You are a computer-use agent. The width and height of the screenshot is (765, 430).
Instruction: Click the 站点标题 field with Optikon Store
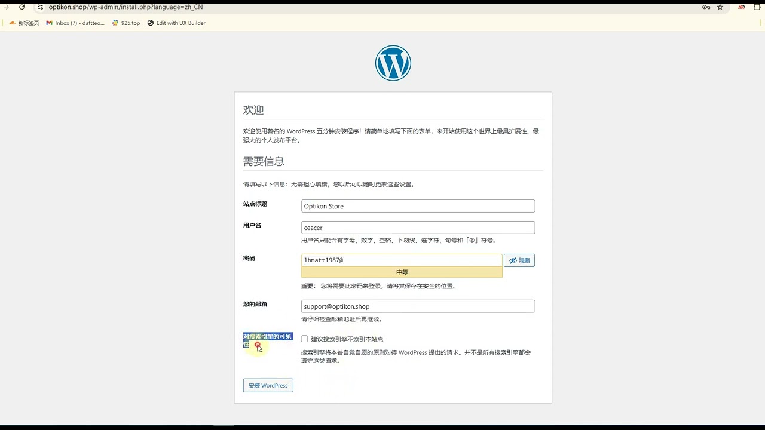(x=418, y=206)
